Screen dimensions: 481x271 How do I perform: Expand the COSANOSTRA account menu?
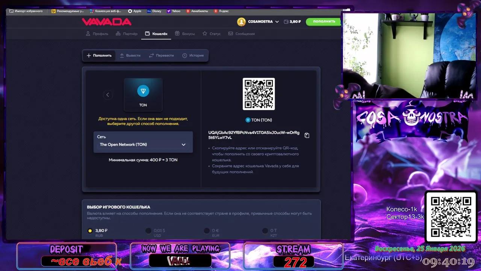coord(277,21)
